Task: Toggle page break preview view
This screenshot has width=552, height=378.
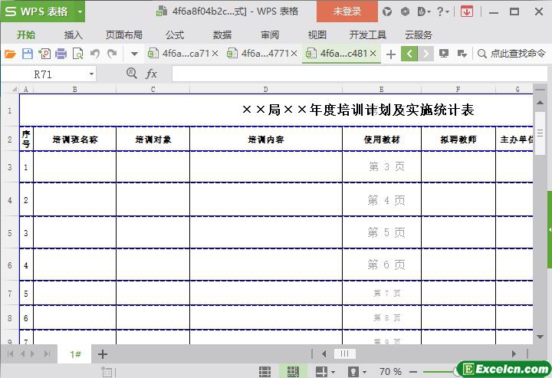Action: 293,371
